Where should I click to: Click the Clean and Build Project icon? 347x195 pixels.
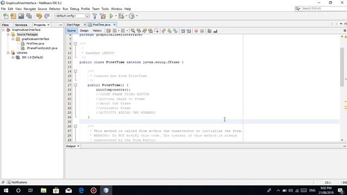point(103,16)
